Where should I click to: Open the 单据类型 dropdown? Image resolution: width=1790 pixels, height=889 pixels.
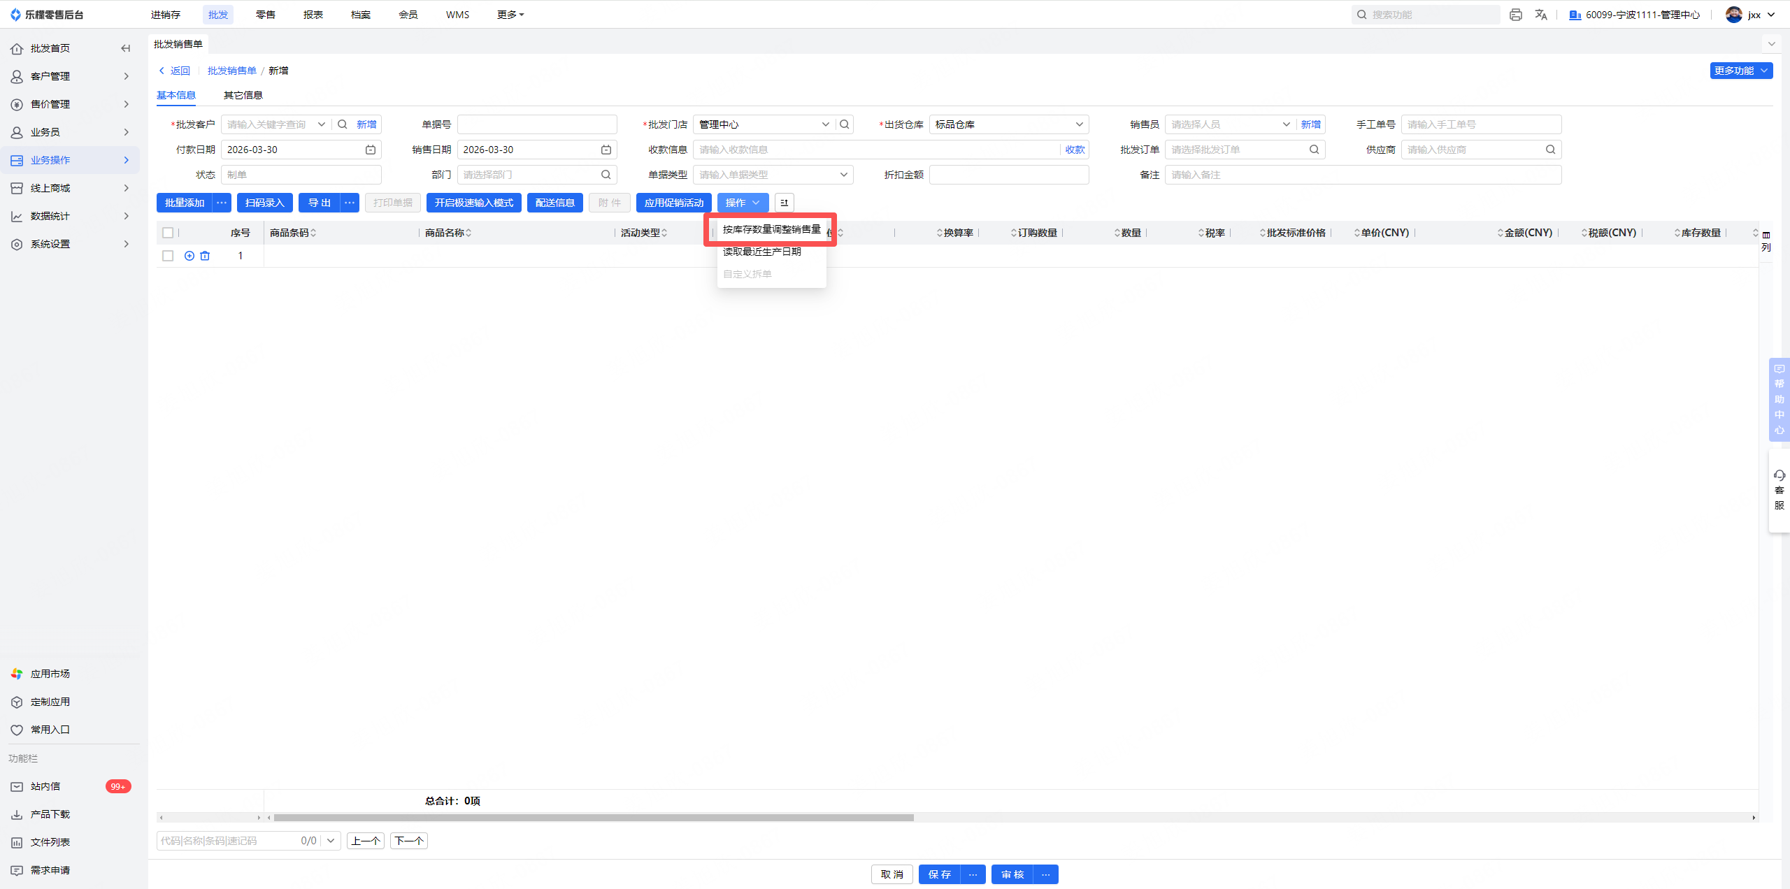click(843, 175)
